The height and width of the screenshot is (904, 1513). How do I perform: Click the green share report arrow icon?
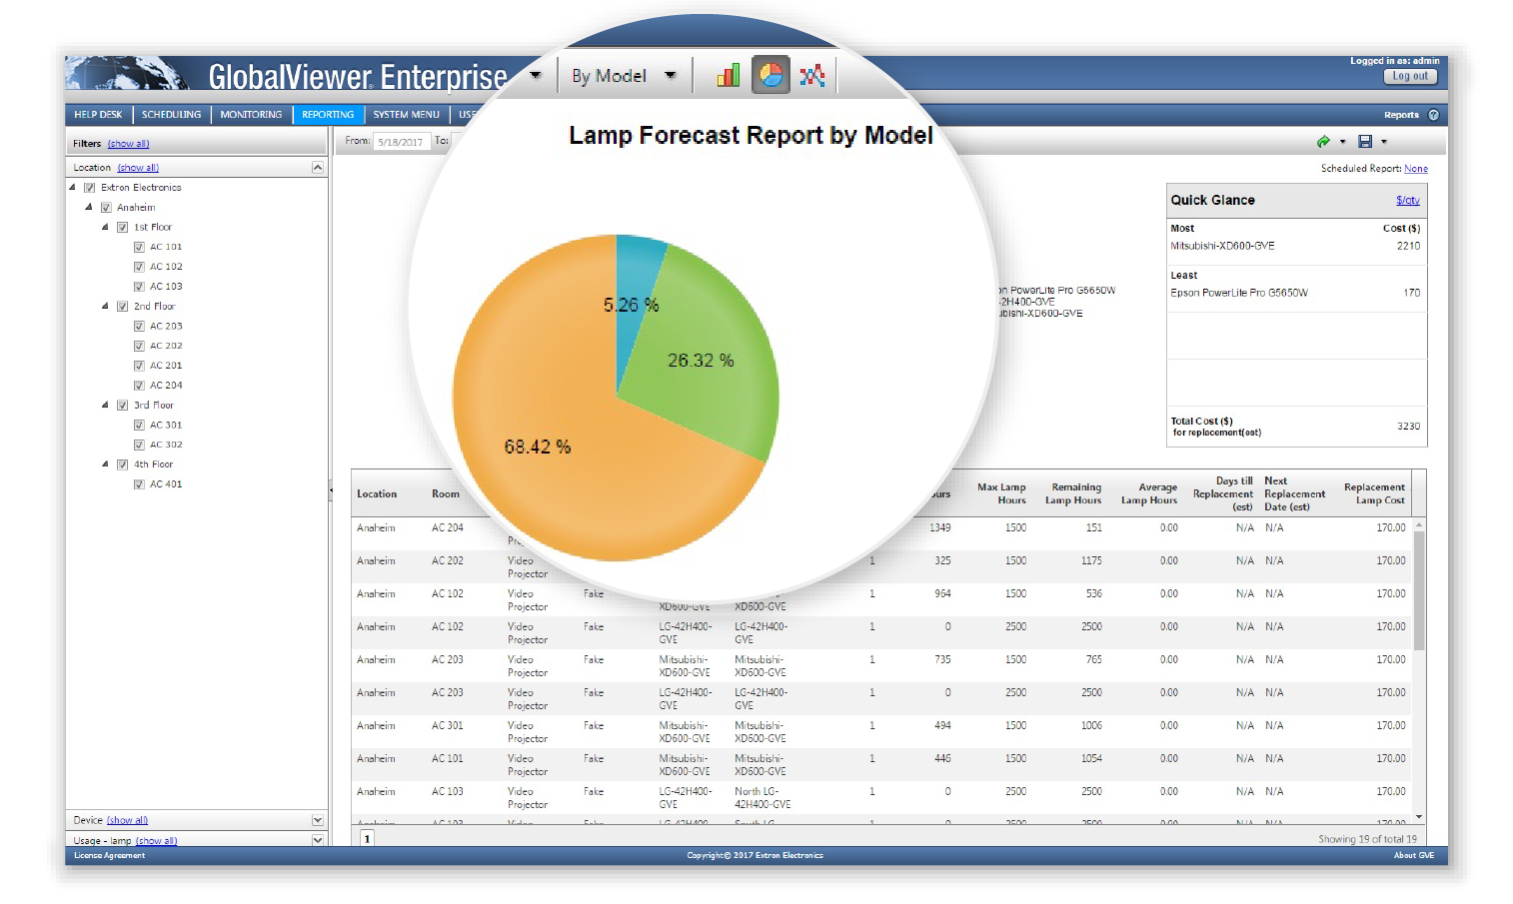pos(1324,142)
